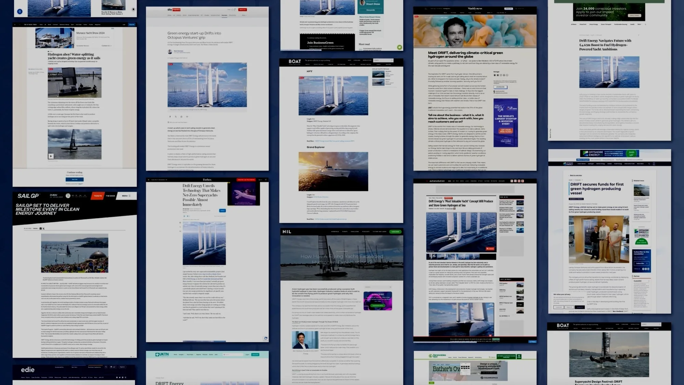Click the X share icon on SailGP article
The image size is (684, 385).
pos(43,228)
